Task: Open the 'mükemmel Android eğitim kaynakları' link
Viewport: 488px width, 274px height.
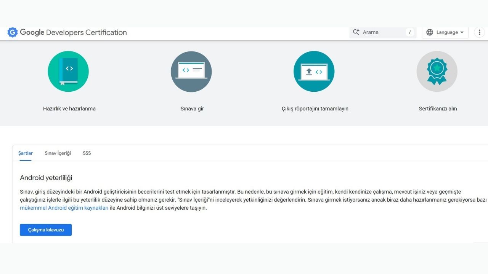Action: (64, 208)
